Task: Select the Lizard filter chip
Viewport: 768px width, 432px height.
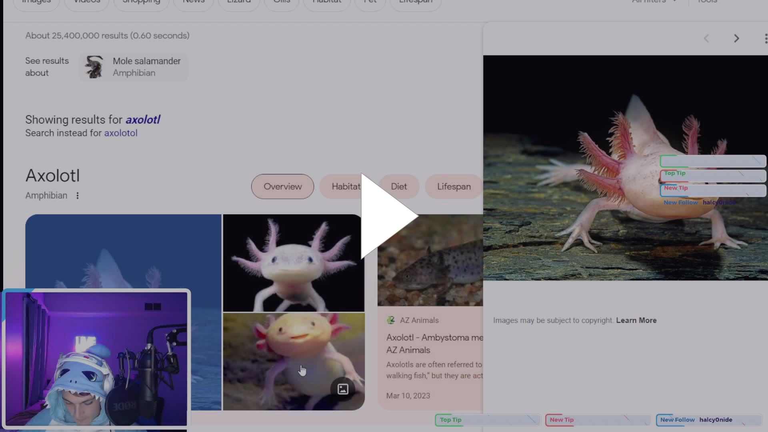Action: tap(239, 2)
